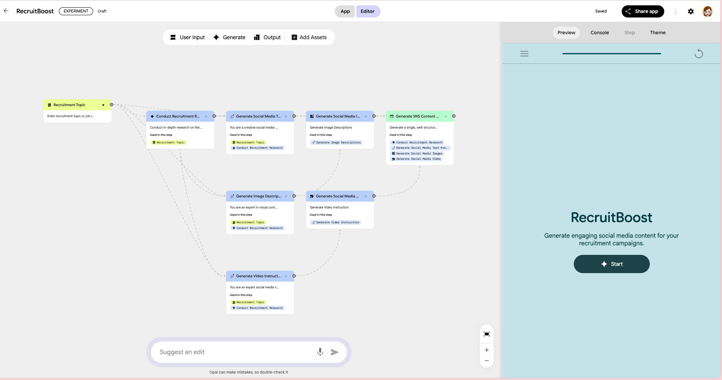
Task: Click the Share app button
Action: [643, 11]
